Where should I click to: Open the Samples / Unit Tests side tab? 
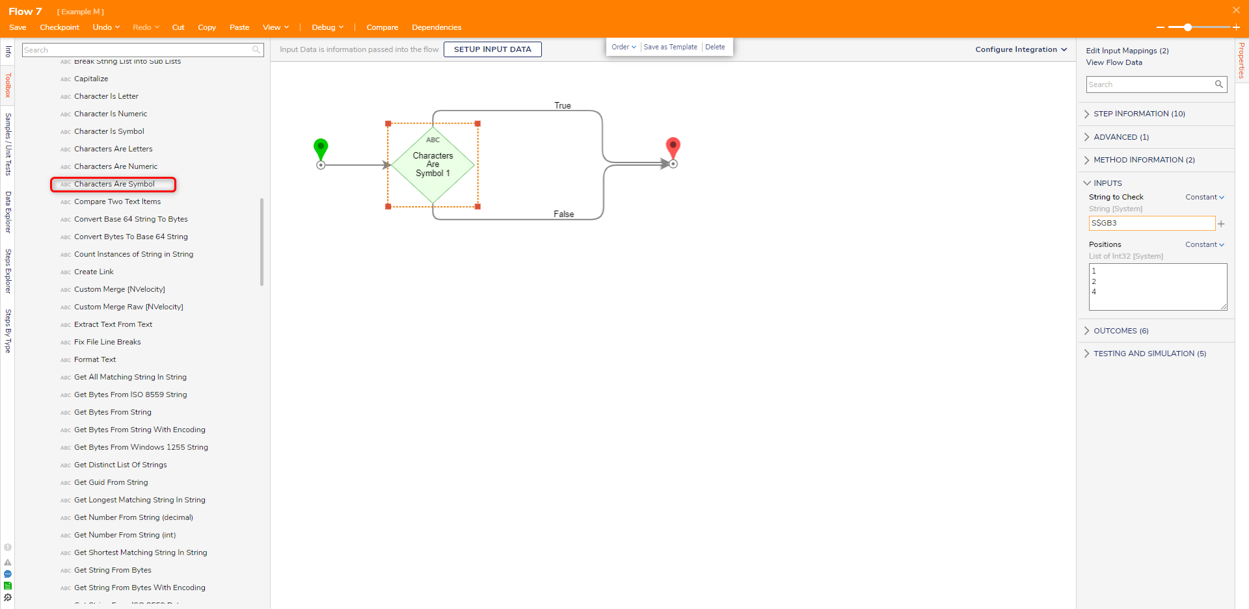coord(8,144)
